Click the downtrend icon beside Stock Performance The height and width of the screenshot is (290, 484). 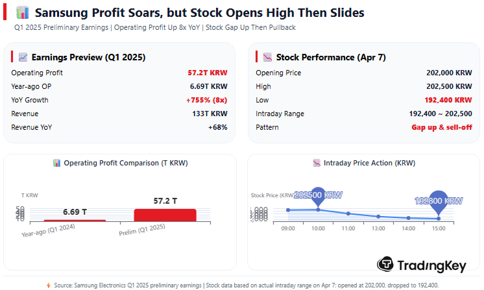(x=267, y=57)
